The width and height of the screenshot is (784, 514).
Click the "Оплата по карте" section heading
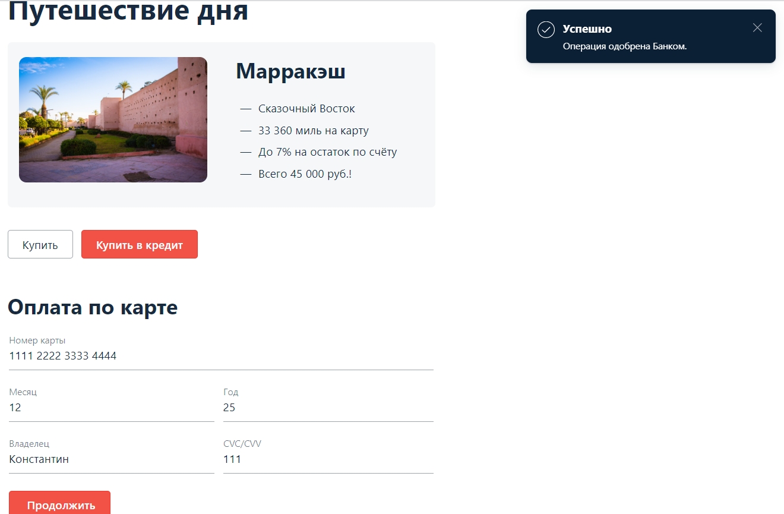[92, 307]
